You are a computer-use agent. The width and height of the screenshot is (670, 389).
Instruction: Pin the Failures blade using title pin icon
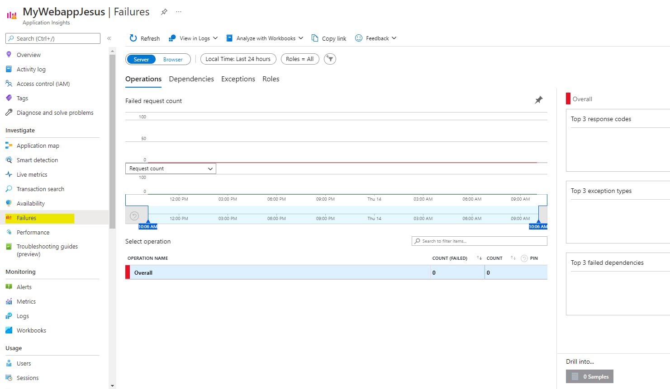click(164, 12)
